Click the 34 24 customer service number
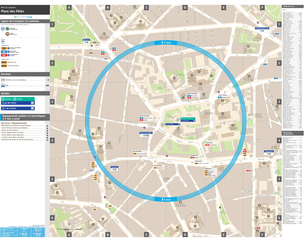Screen dimensions: 305x242 coord(24,234)
